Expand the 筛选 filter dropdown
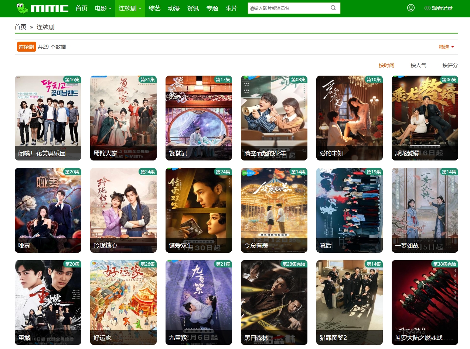Screen dimensions: 470x349 [446, 47]
